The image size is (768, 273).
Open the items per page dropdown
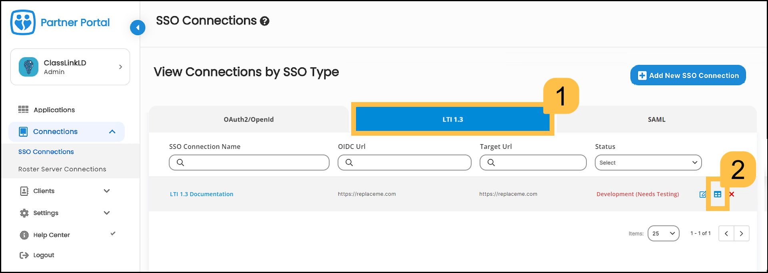(x=663, y=233)
